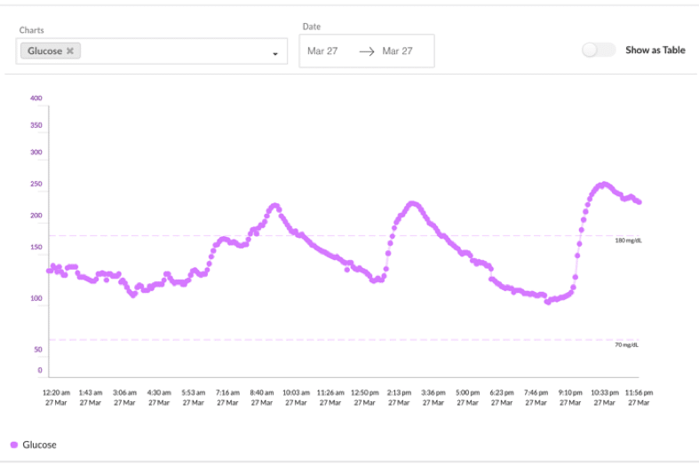This screenshot has width=699, height=473.
Task: Click the 50 y-axis value
Action: (x=38, y=350)
